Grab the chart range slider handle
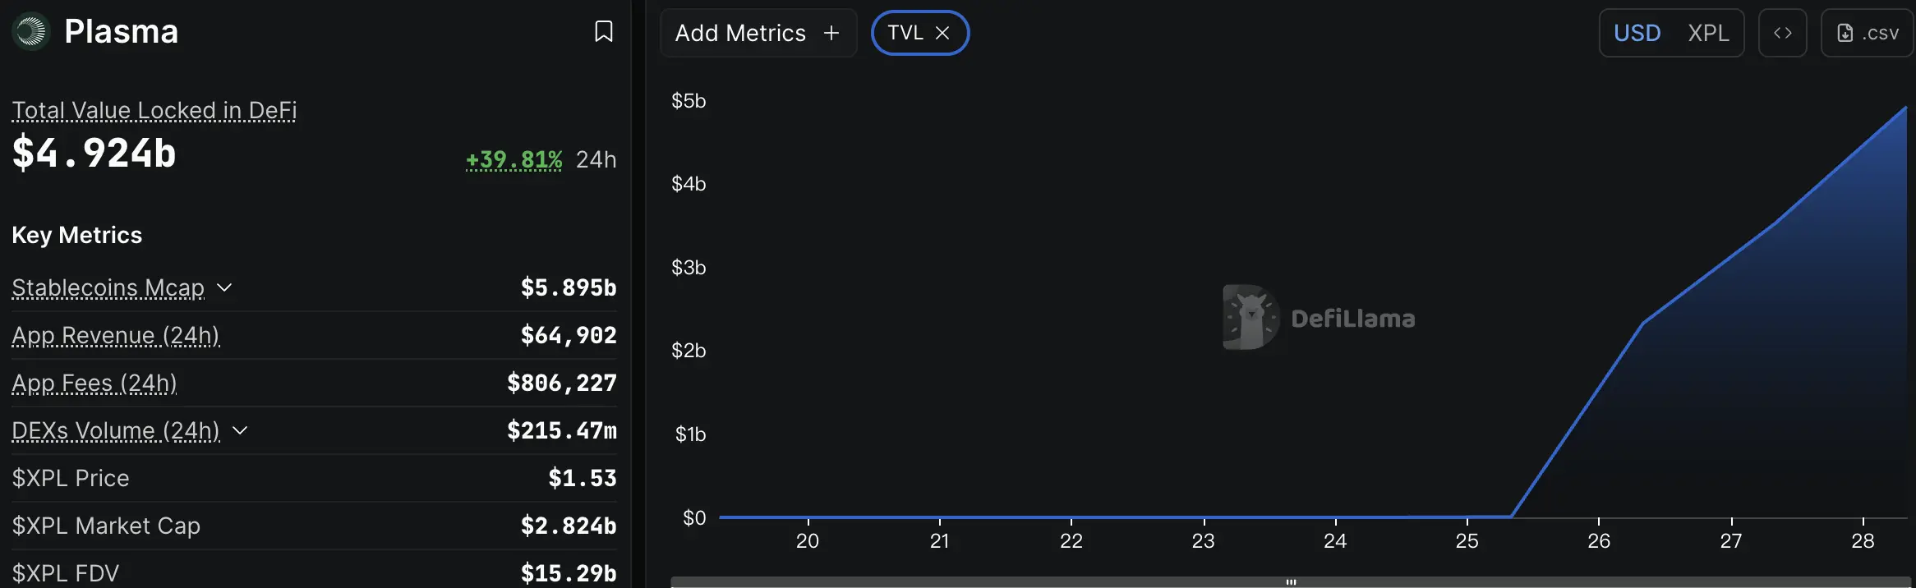Screen dimensions: 1916x588 click(1291, 582)
